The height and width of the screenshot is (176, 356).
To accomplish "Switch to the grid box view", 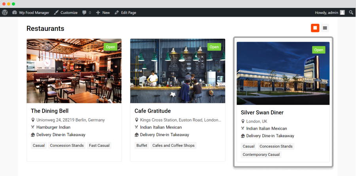I will click(x=315, y=28).
